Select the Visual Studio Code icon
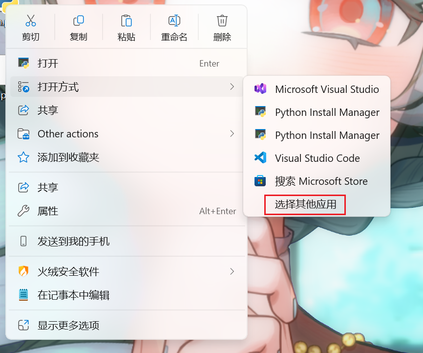 [x=260, y=158]
